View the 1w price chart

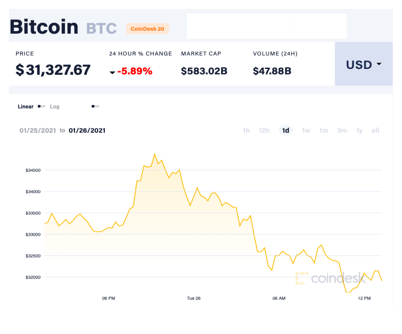coord(306,130)
